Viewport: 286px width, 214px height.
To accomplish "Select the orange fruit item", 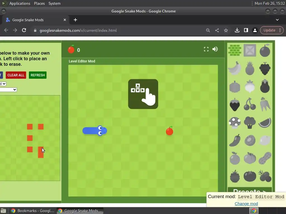I will point(235,158).
